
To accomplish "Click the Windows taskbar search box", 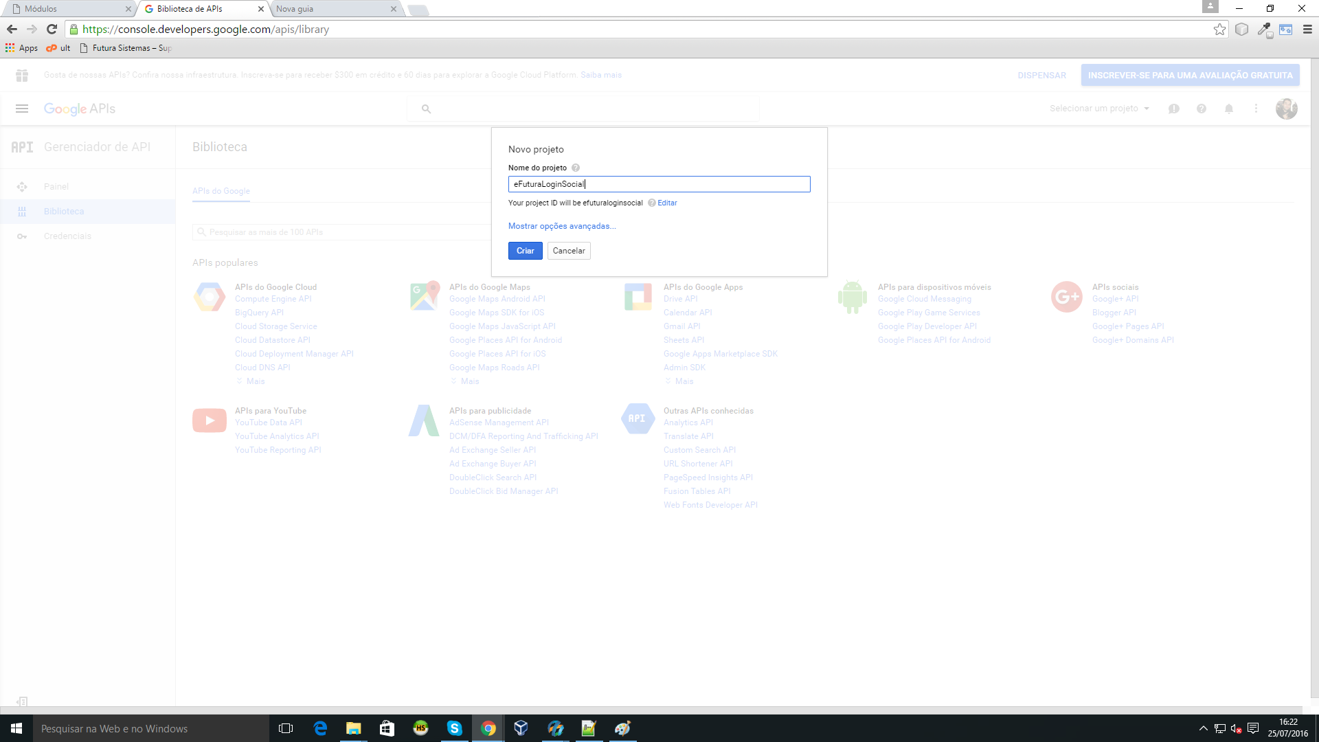I will coord(151,728).
